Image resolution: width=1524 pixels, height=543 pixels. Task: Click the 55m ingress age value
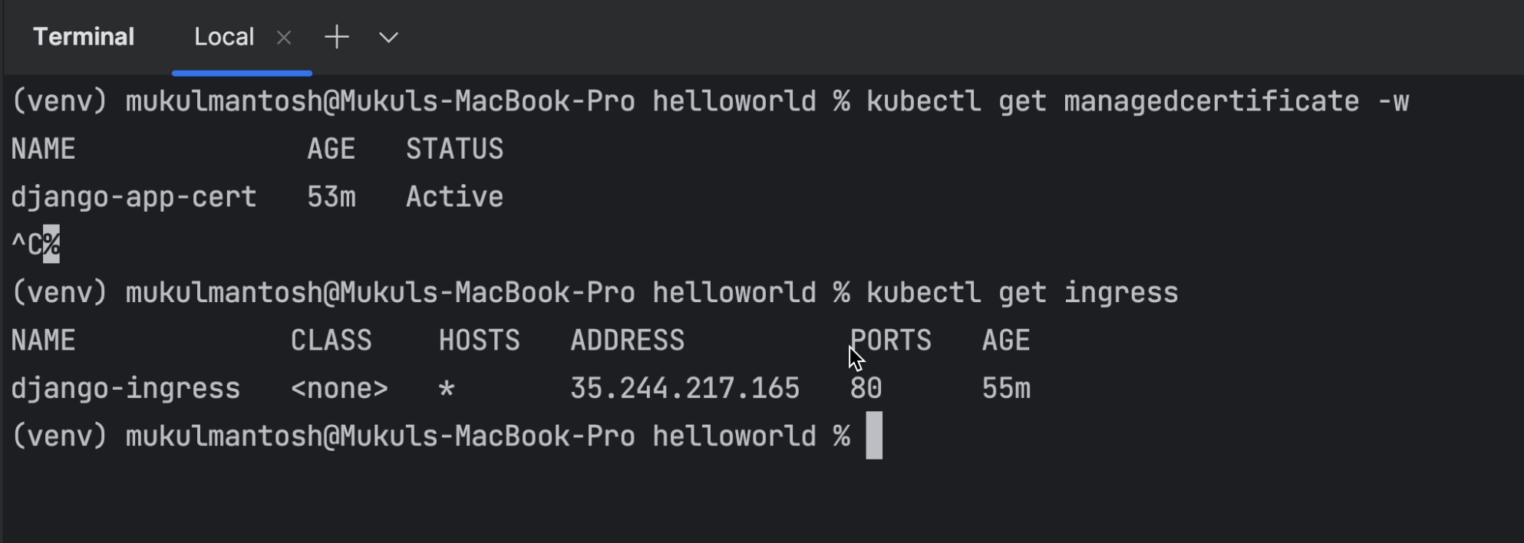pyautogui.click(x=1006, y=389)
